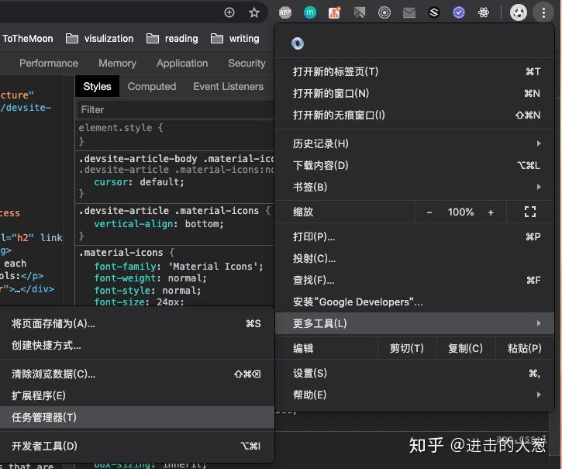Increase zoom with the plus button
The image size is (562, 469).
(491, 212)
